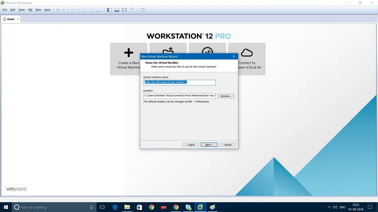The image size is (378, 212).
Task: Enter full screen mode via toolbar icon
Action: (x=124, y=10)
